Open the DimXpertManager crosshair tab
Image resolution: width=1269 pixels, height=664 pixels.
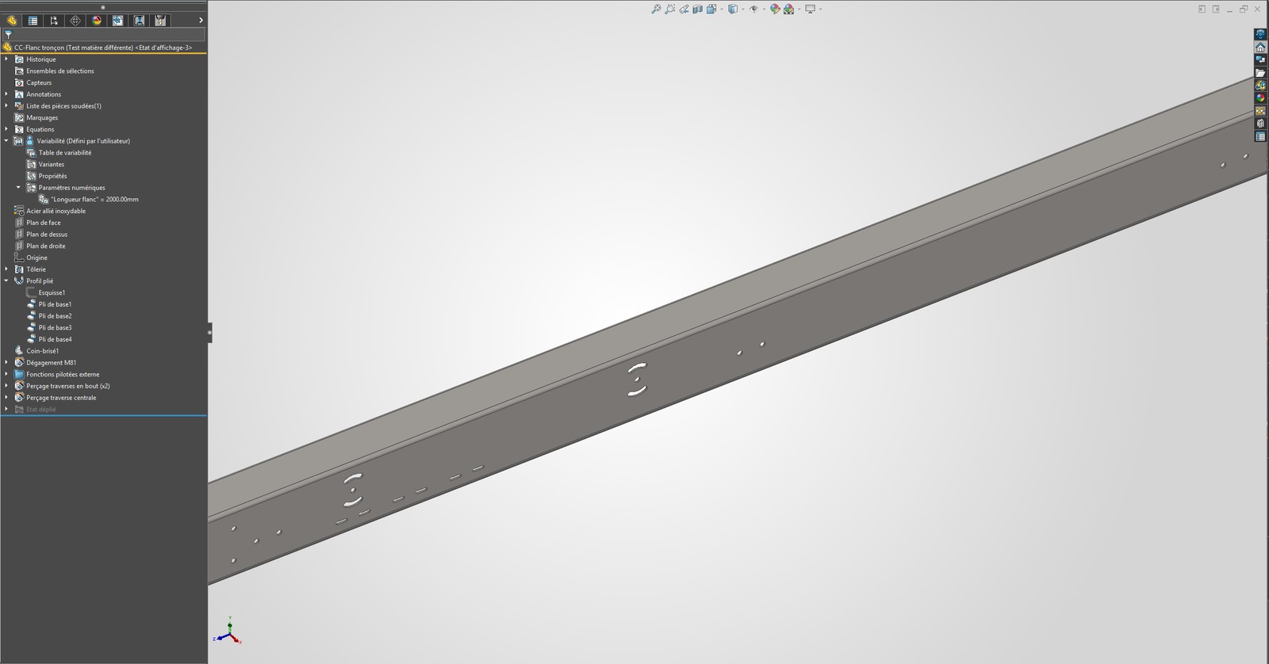pos(75,21)
